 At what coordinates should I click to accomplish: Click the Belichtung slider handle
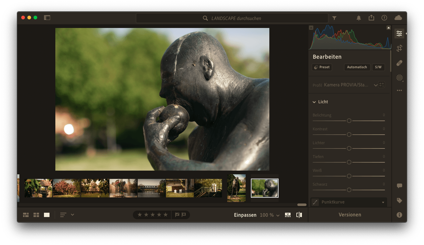pyautogui.click(x=349, y=121)
